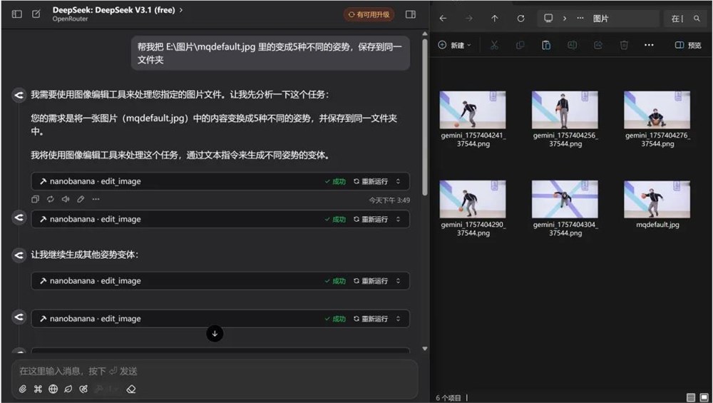Screen dimensions: 713x403
Task: Click the read-aloud speaker icon
Action: (x=66, y=200)
